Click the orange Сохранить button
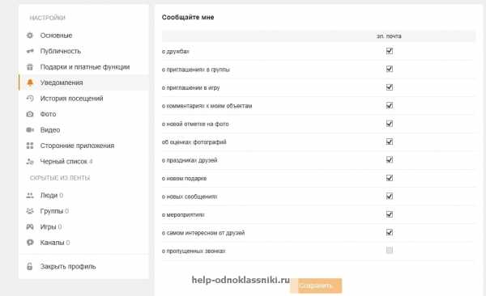Screen dimensions: 486x296 (x=316, y=285)
